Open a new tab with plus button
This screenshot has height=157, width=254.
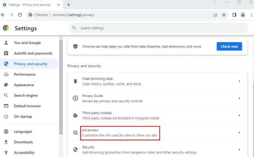[68, 5]
